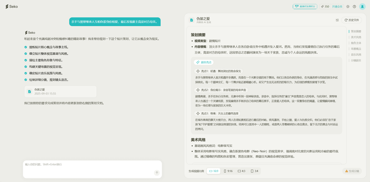Open the help question-mark icon
This screenshot has width=370, height=182.
(x=354, y=6)
